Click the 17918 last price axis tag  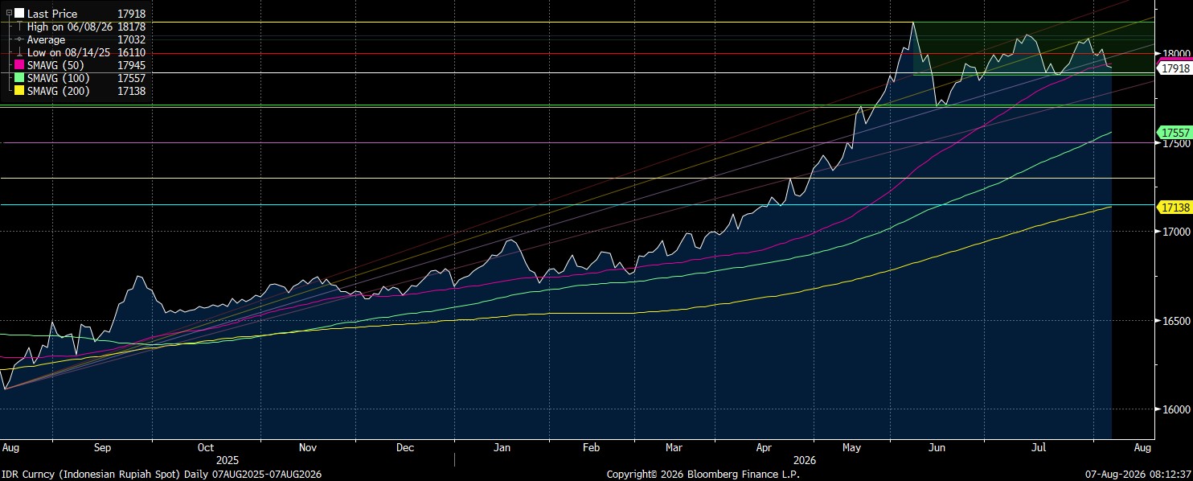pos(1175,69)
